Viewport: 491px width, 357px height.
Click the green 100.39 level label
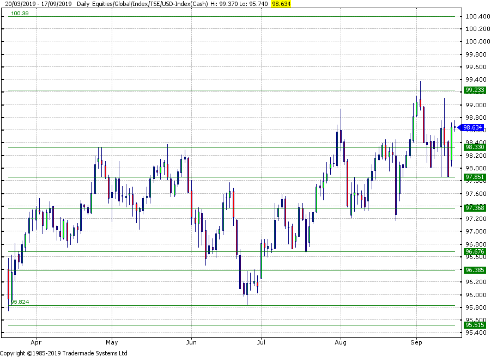click(20, 14)
